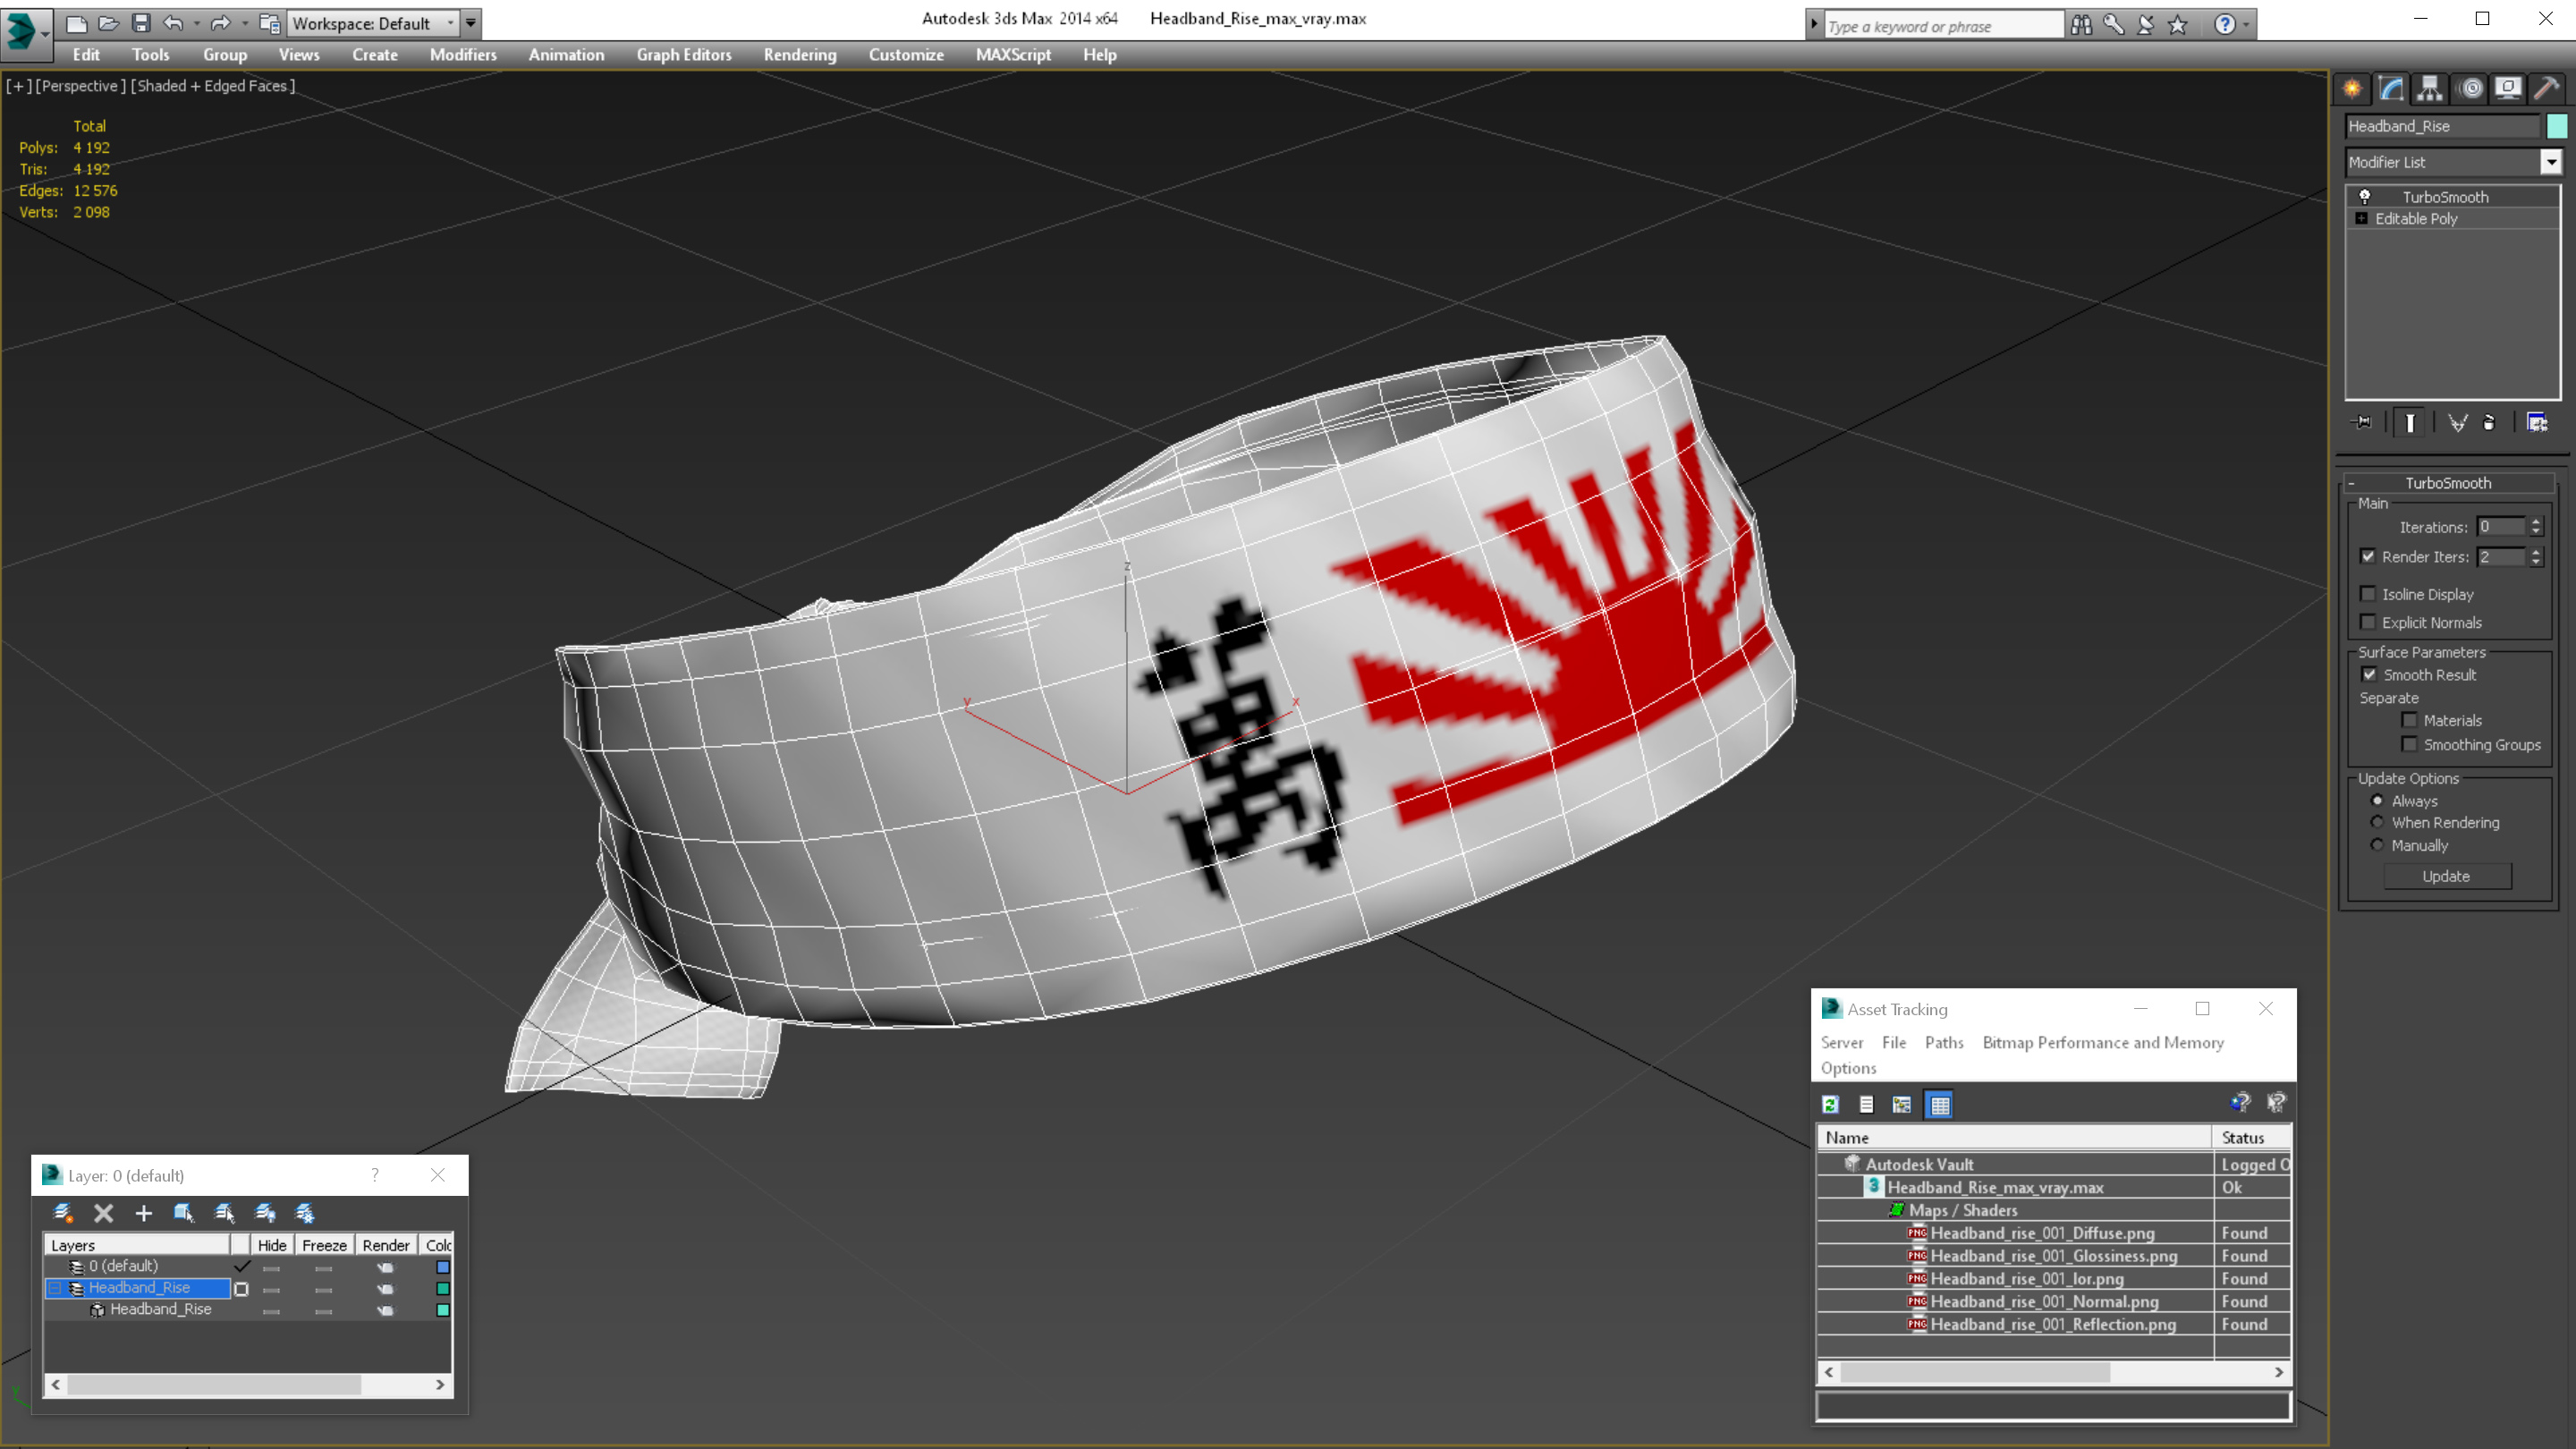Click the Update button

[2446, 876]
